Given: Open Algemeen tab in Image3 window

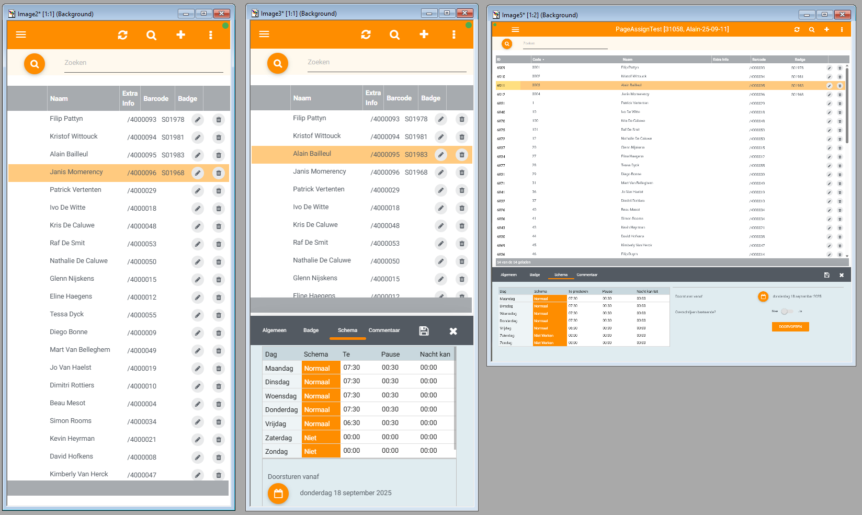Looking at the screenshot, I should tap(275, 330).
